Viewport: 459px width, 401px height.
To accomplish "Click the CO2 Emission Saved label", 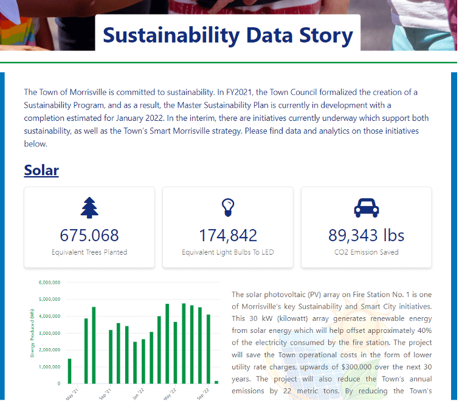I will click(366, 252).
